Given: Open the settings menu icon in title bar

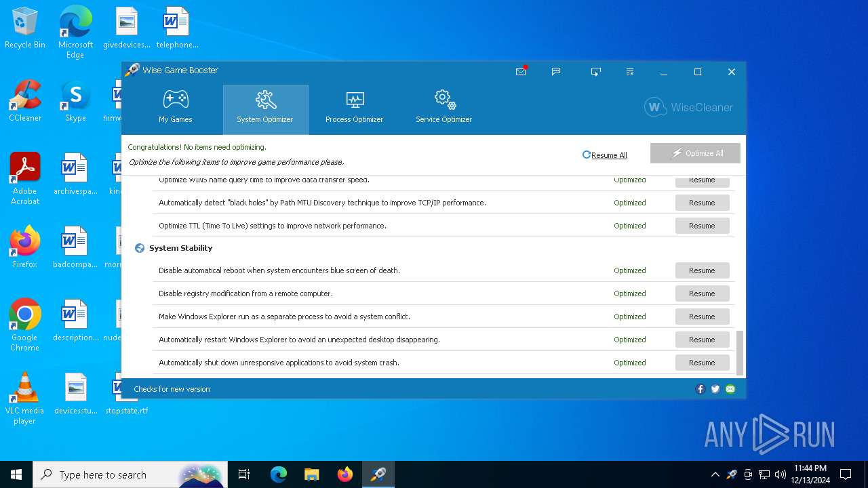Looking at the screenshot, I should (630, 72).
